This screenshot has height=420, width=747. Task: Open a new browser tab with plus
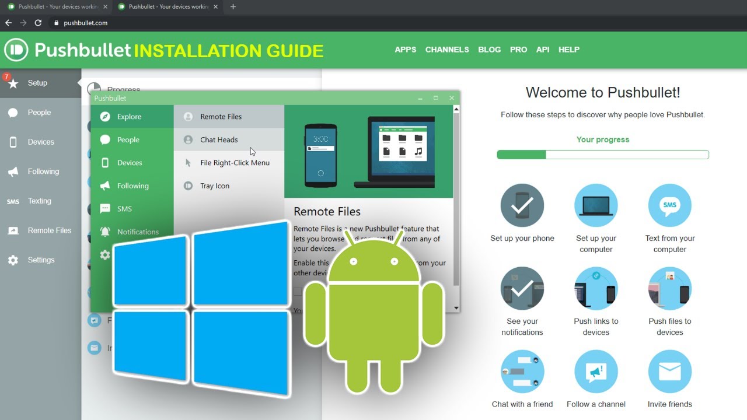233,7
